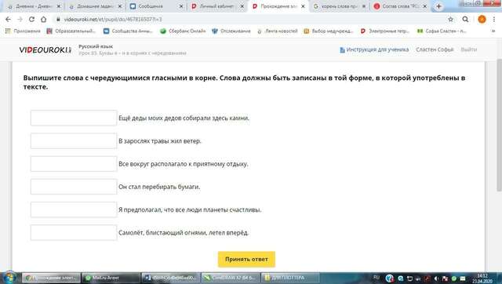The image size is (502, 284).
Task: Open the Windows Start menu orb
Action: (x=9, y=277)
